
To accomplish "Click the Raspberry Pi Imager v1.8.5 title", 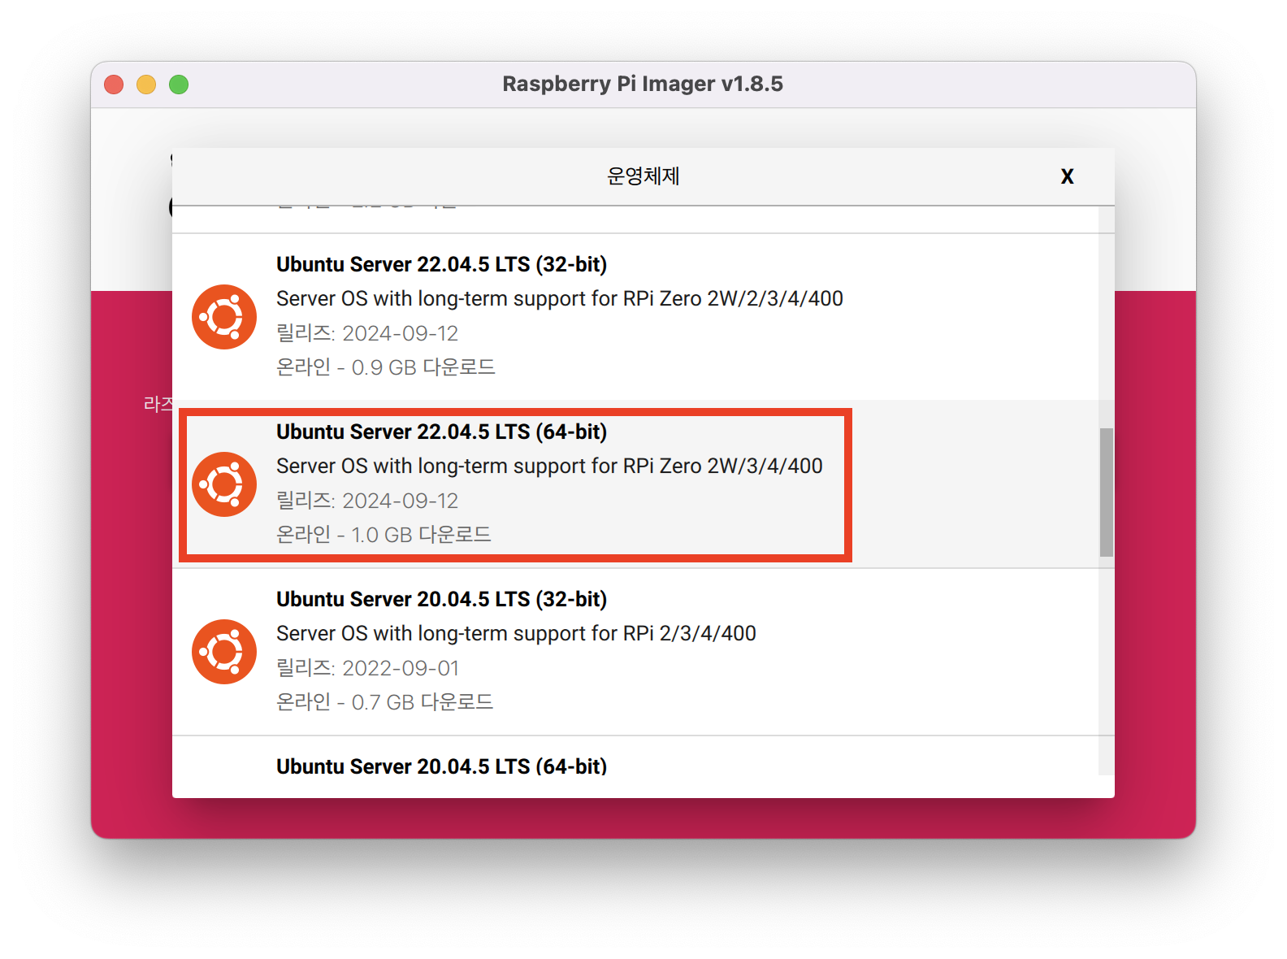I will pyautogui.click(x=643, y=84).
